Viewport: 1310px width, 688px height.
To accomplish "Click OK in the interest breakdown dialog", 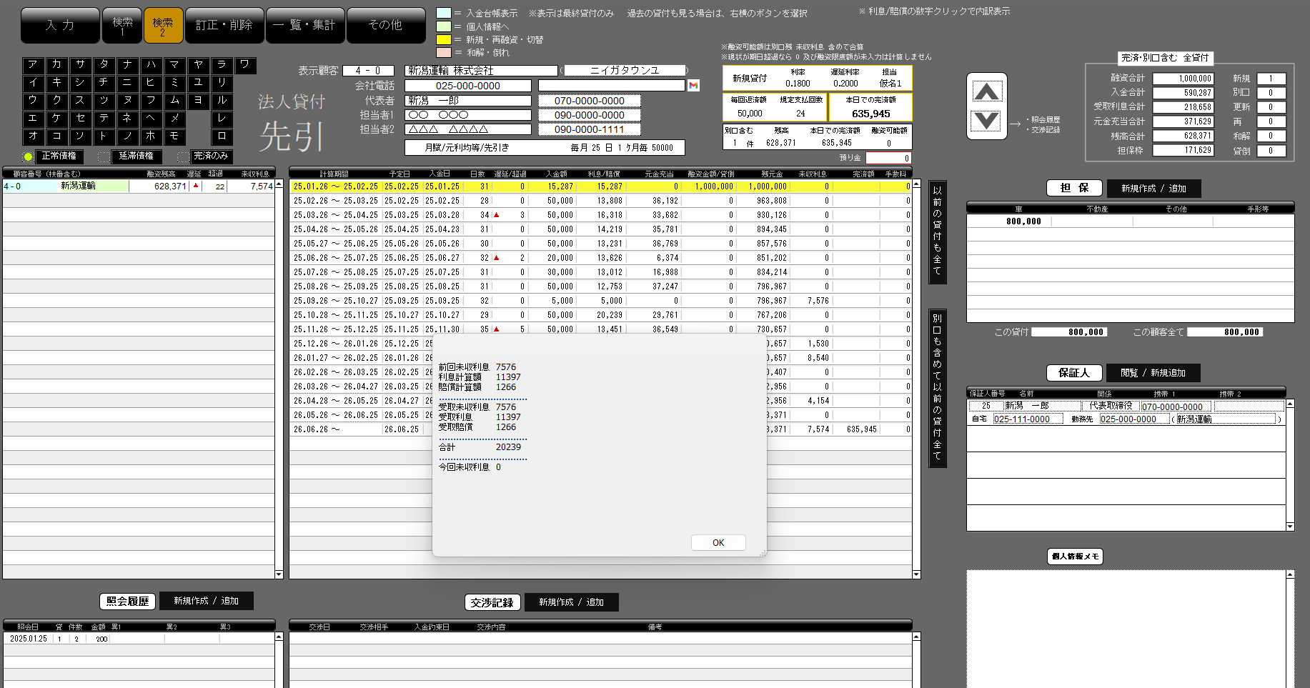I will pyautogui.click(x=718, y=543).
